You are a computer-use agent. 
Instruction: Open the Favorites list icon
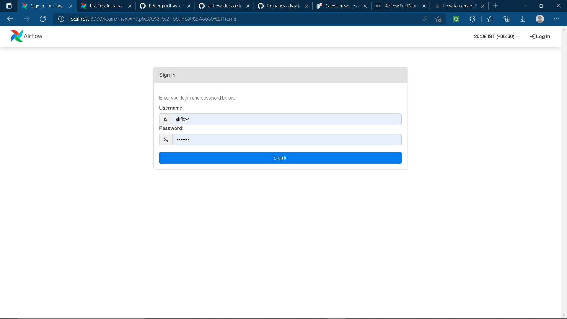point(490,19)
